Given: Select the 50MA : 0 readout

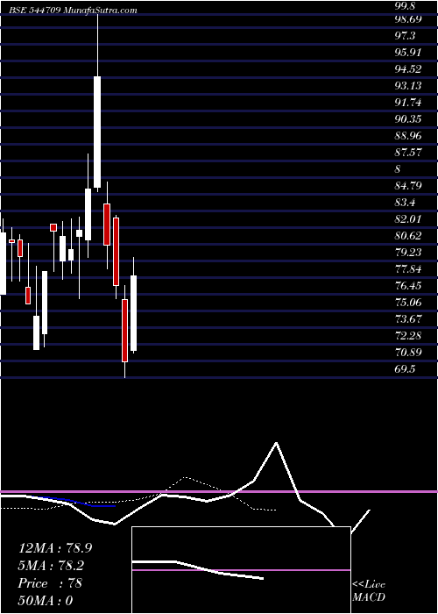Looking at the screenshot, I should [46, 601].
